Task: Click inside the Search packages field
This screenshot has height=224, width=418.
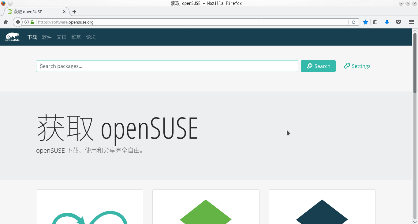Action: pyautogui.click(x=167, y=66)
